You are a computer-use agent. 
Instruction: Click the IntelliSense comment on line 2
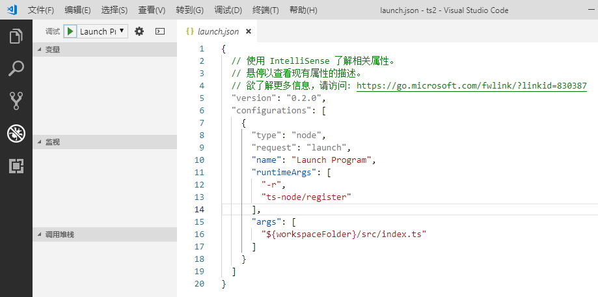pyautogui.click(x=314, y=61)
